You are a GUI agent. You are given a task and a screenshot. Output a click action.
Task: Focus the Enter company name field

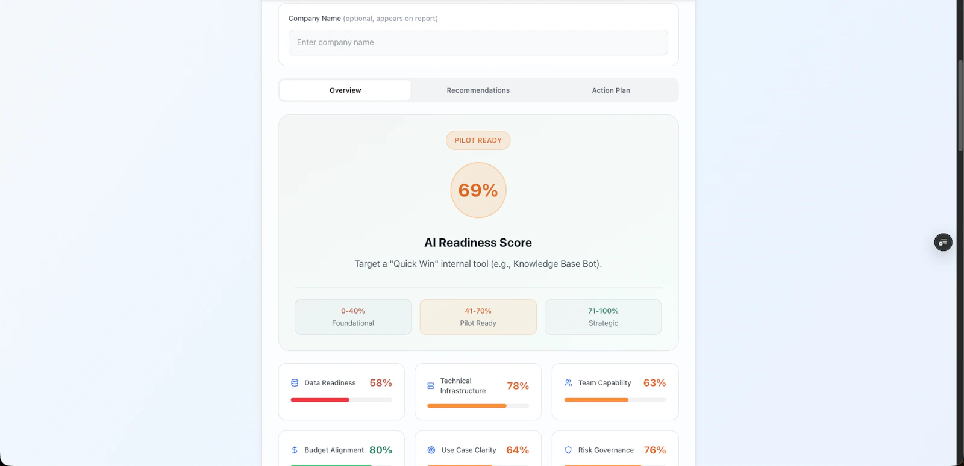(478, 42)
